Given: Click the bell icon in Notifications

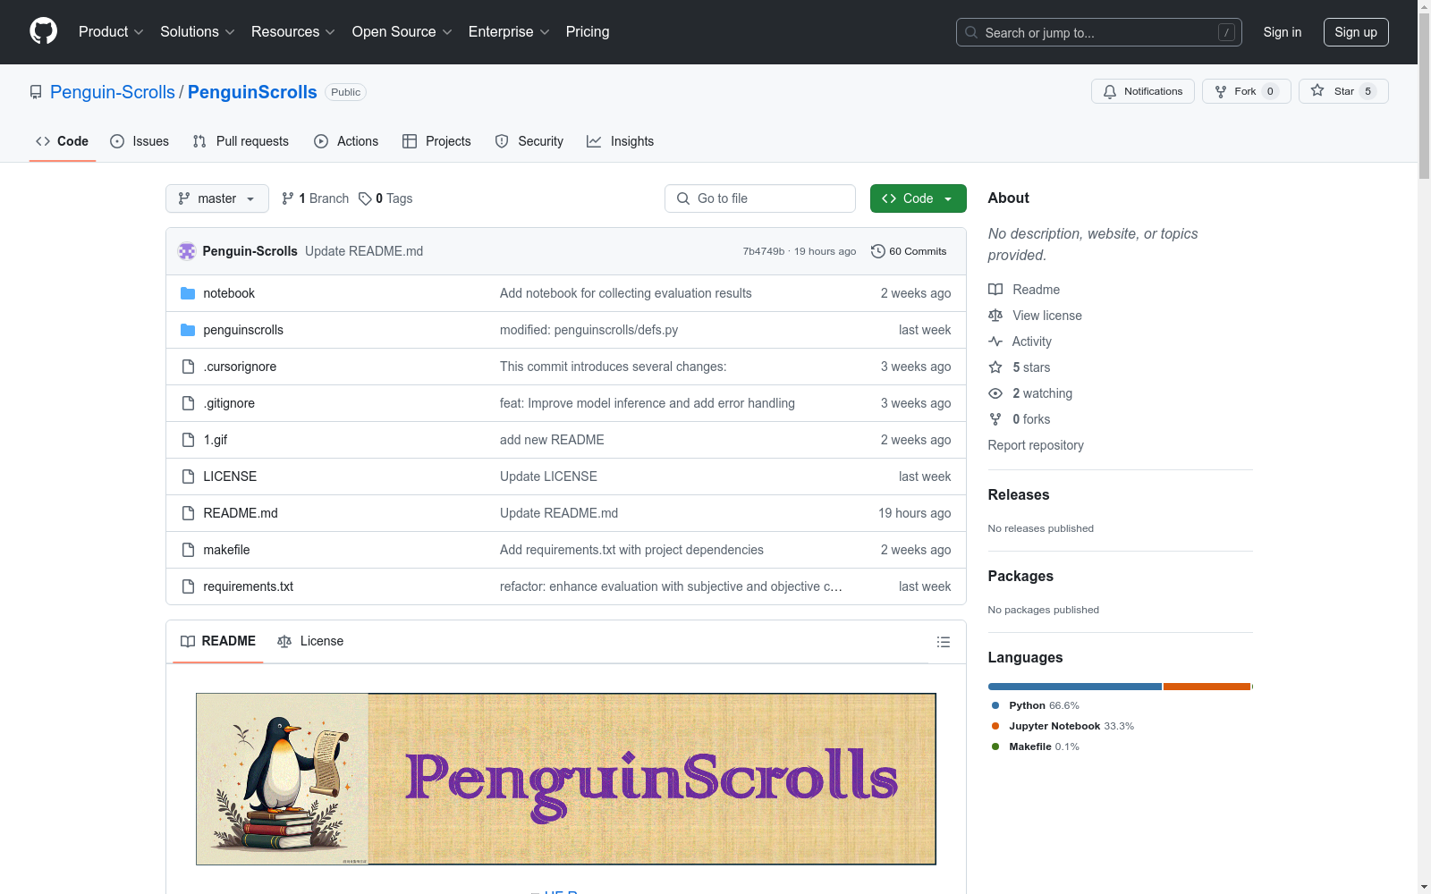Looking at the screenshot, I should pos(1110,91).
